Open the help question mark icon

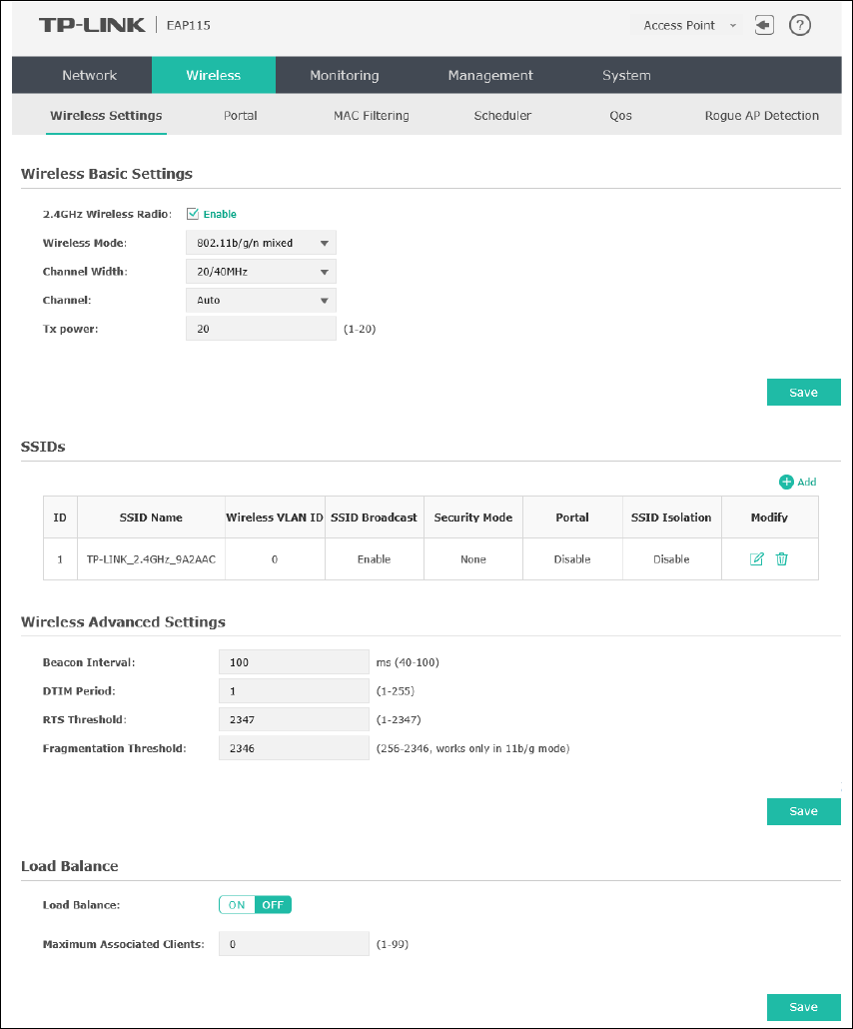799,26
